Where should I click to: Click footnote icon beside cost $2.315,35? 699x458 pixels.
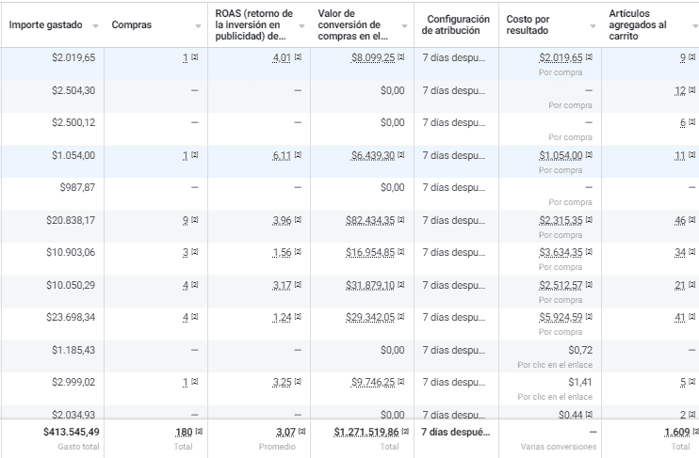[x=589, y=220]
